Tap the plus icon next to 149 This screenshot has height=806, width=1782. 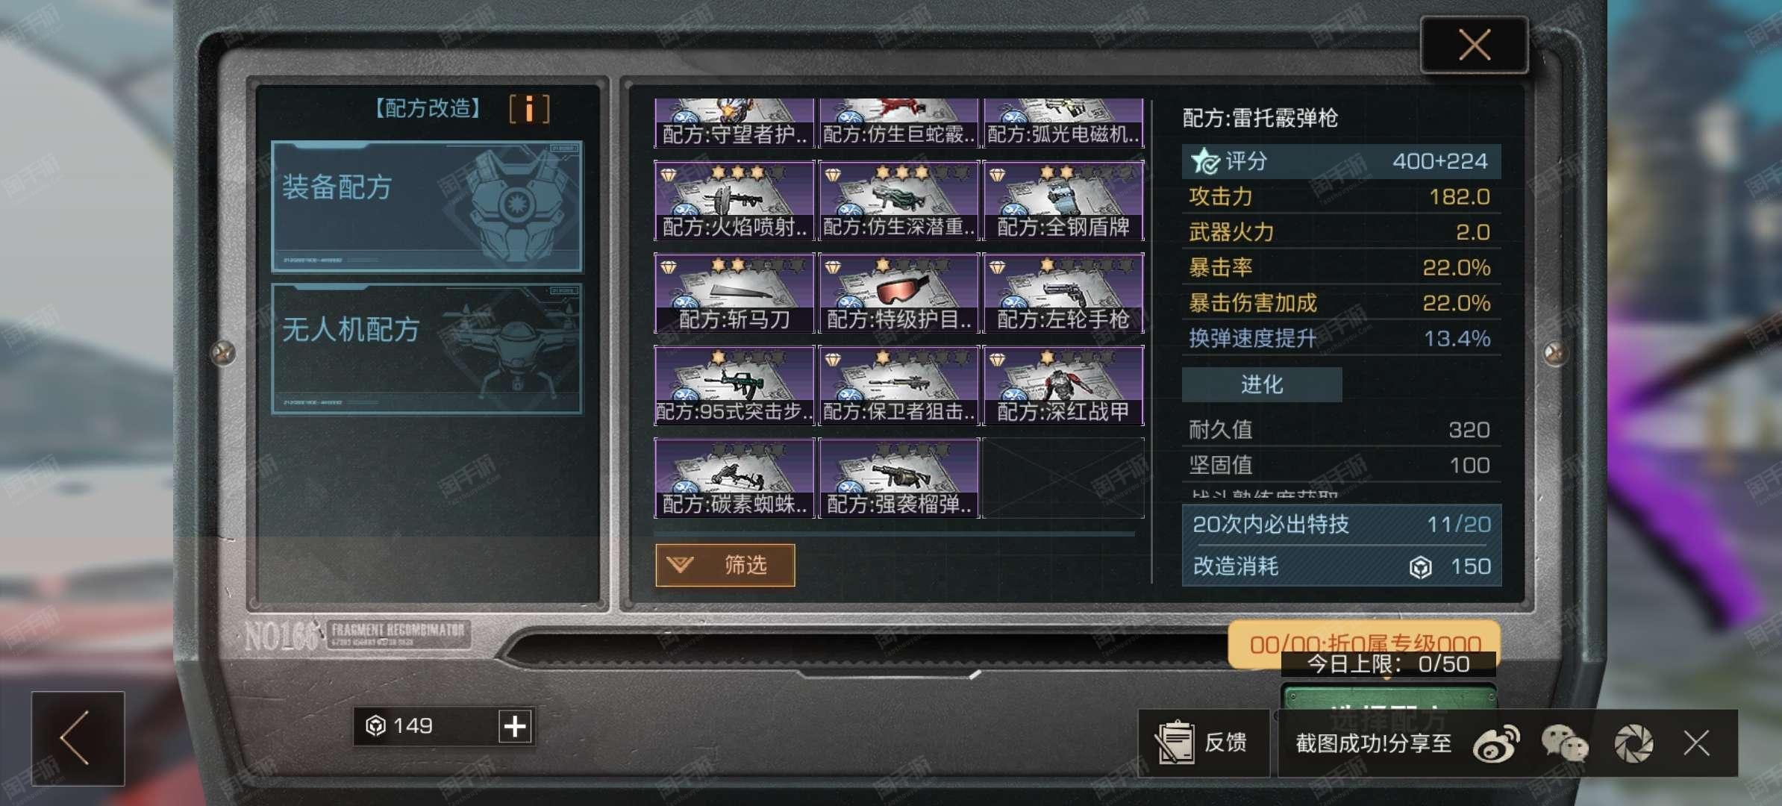515,725
